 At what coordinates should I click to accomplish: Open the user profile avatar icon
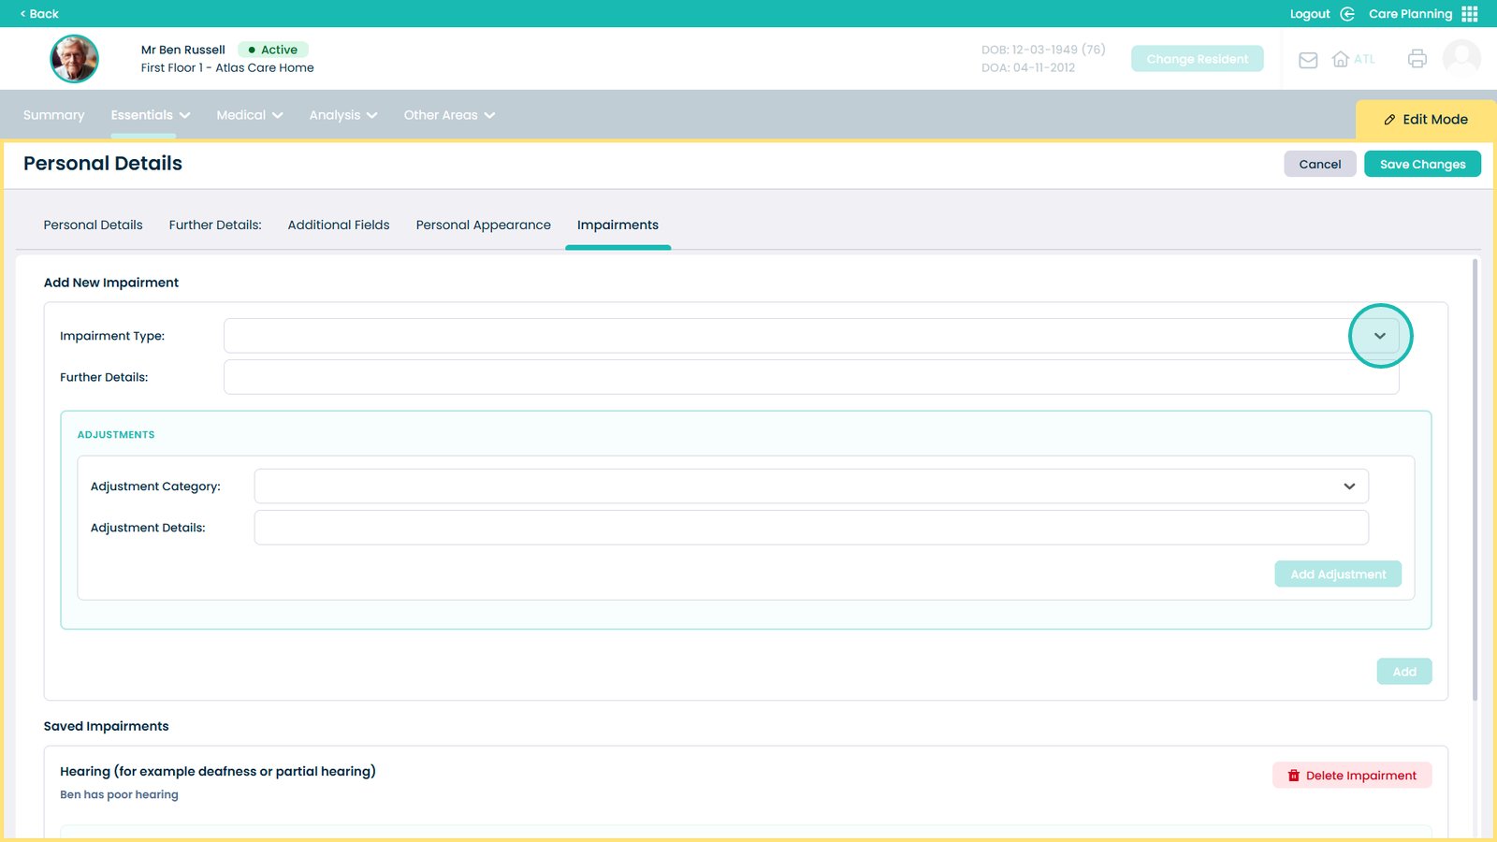[1461, 58]
